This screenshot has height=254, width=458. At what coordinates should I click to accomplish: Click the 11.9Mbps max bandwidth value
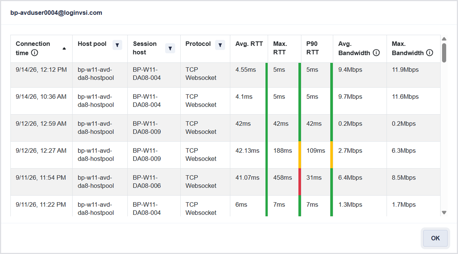(405, 70)
